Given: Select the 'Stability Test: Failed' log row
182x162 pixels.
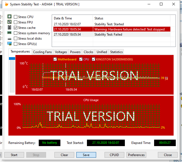Looking at the screenshot, I should [112, 35].
